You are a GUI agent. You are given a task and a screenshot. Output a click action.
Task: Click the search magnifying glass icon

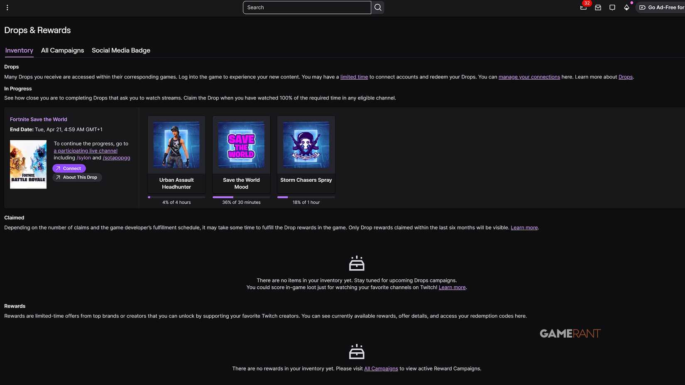tap(377, 7)
